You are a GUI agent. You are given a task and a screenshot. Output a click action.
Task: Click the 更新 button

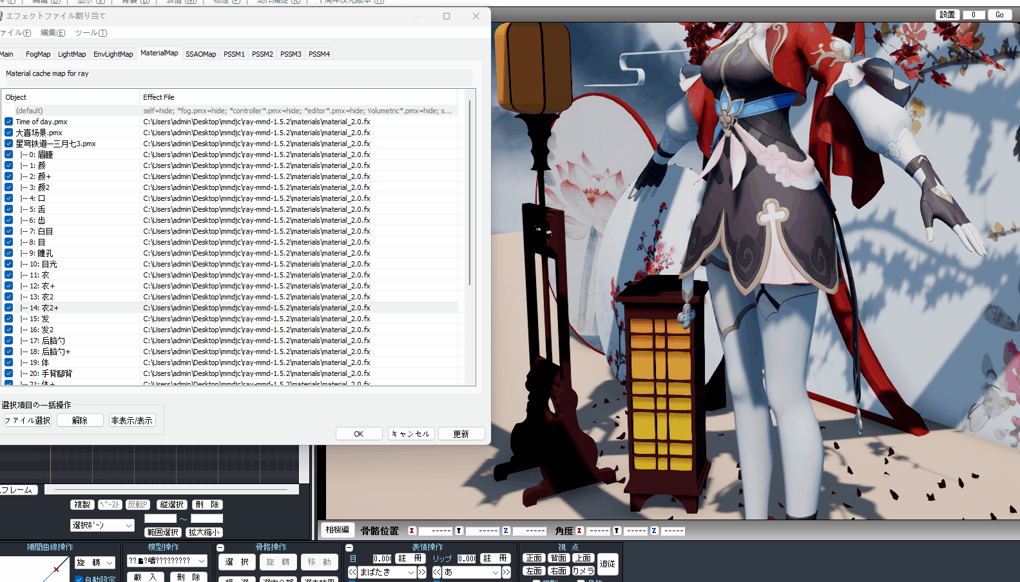point(461,434)
